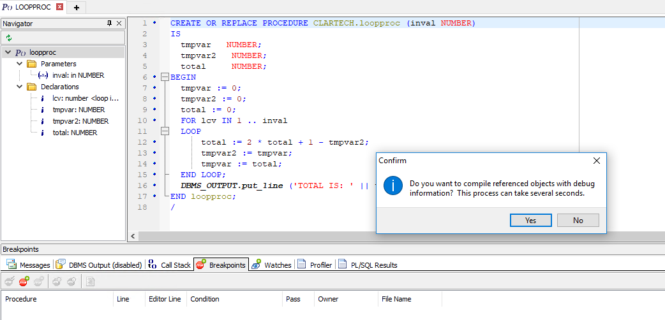Click line number 18 in gutter
The height and width of the screenshot is (320, 665).
pos(142,207)
